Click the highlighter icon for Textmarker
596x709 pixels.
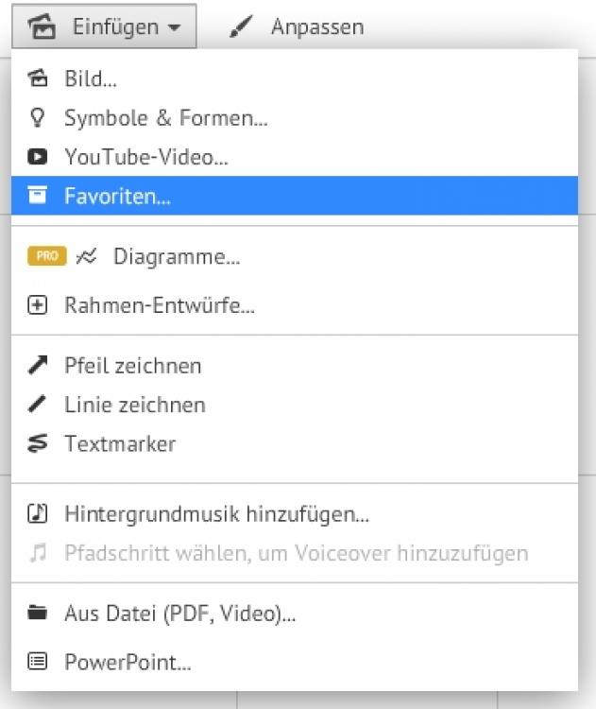coord(38,444)
